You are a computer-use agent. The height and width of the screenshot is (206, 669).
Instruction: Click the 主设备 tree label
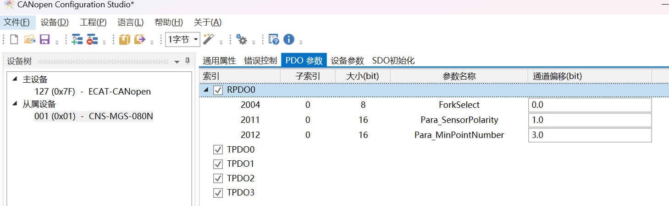[x=35, y=79]
